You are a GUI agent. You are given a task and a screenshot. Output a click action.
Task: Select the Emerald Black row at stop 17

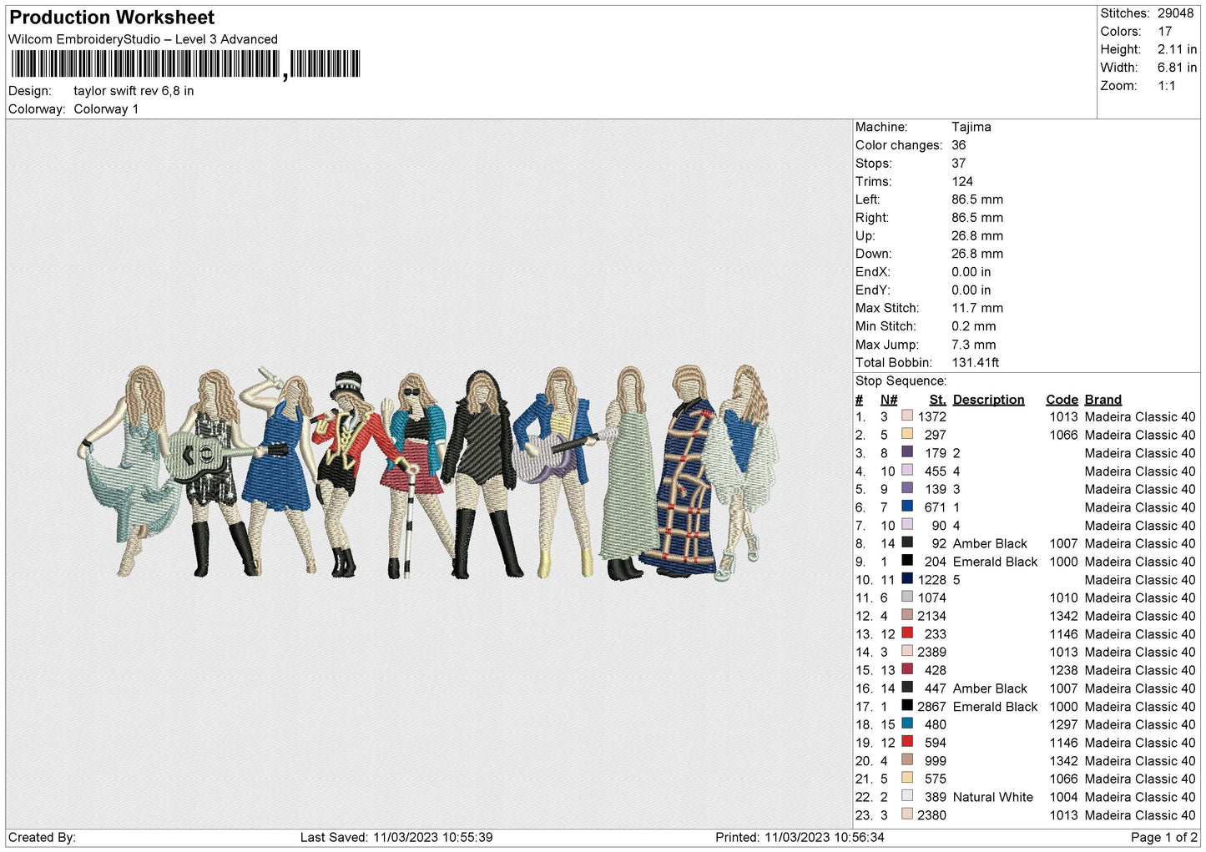tap(1025, 706)
